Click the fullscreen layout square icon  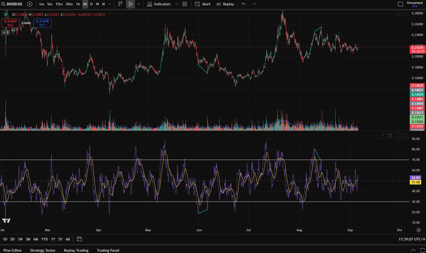(400, 4)
